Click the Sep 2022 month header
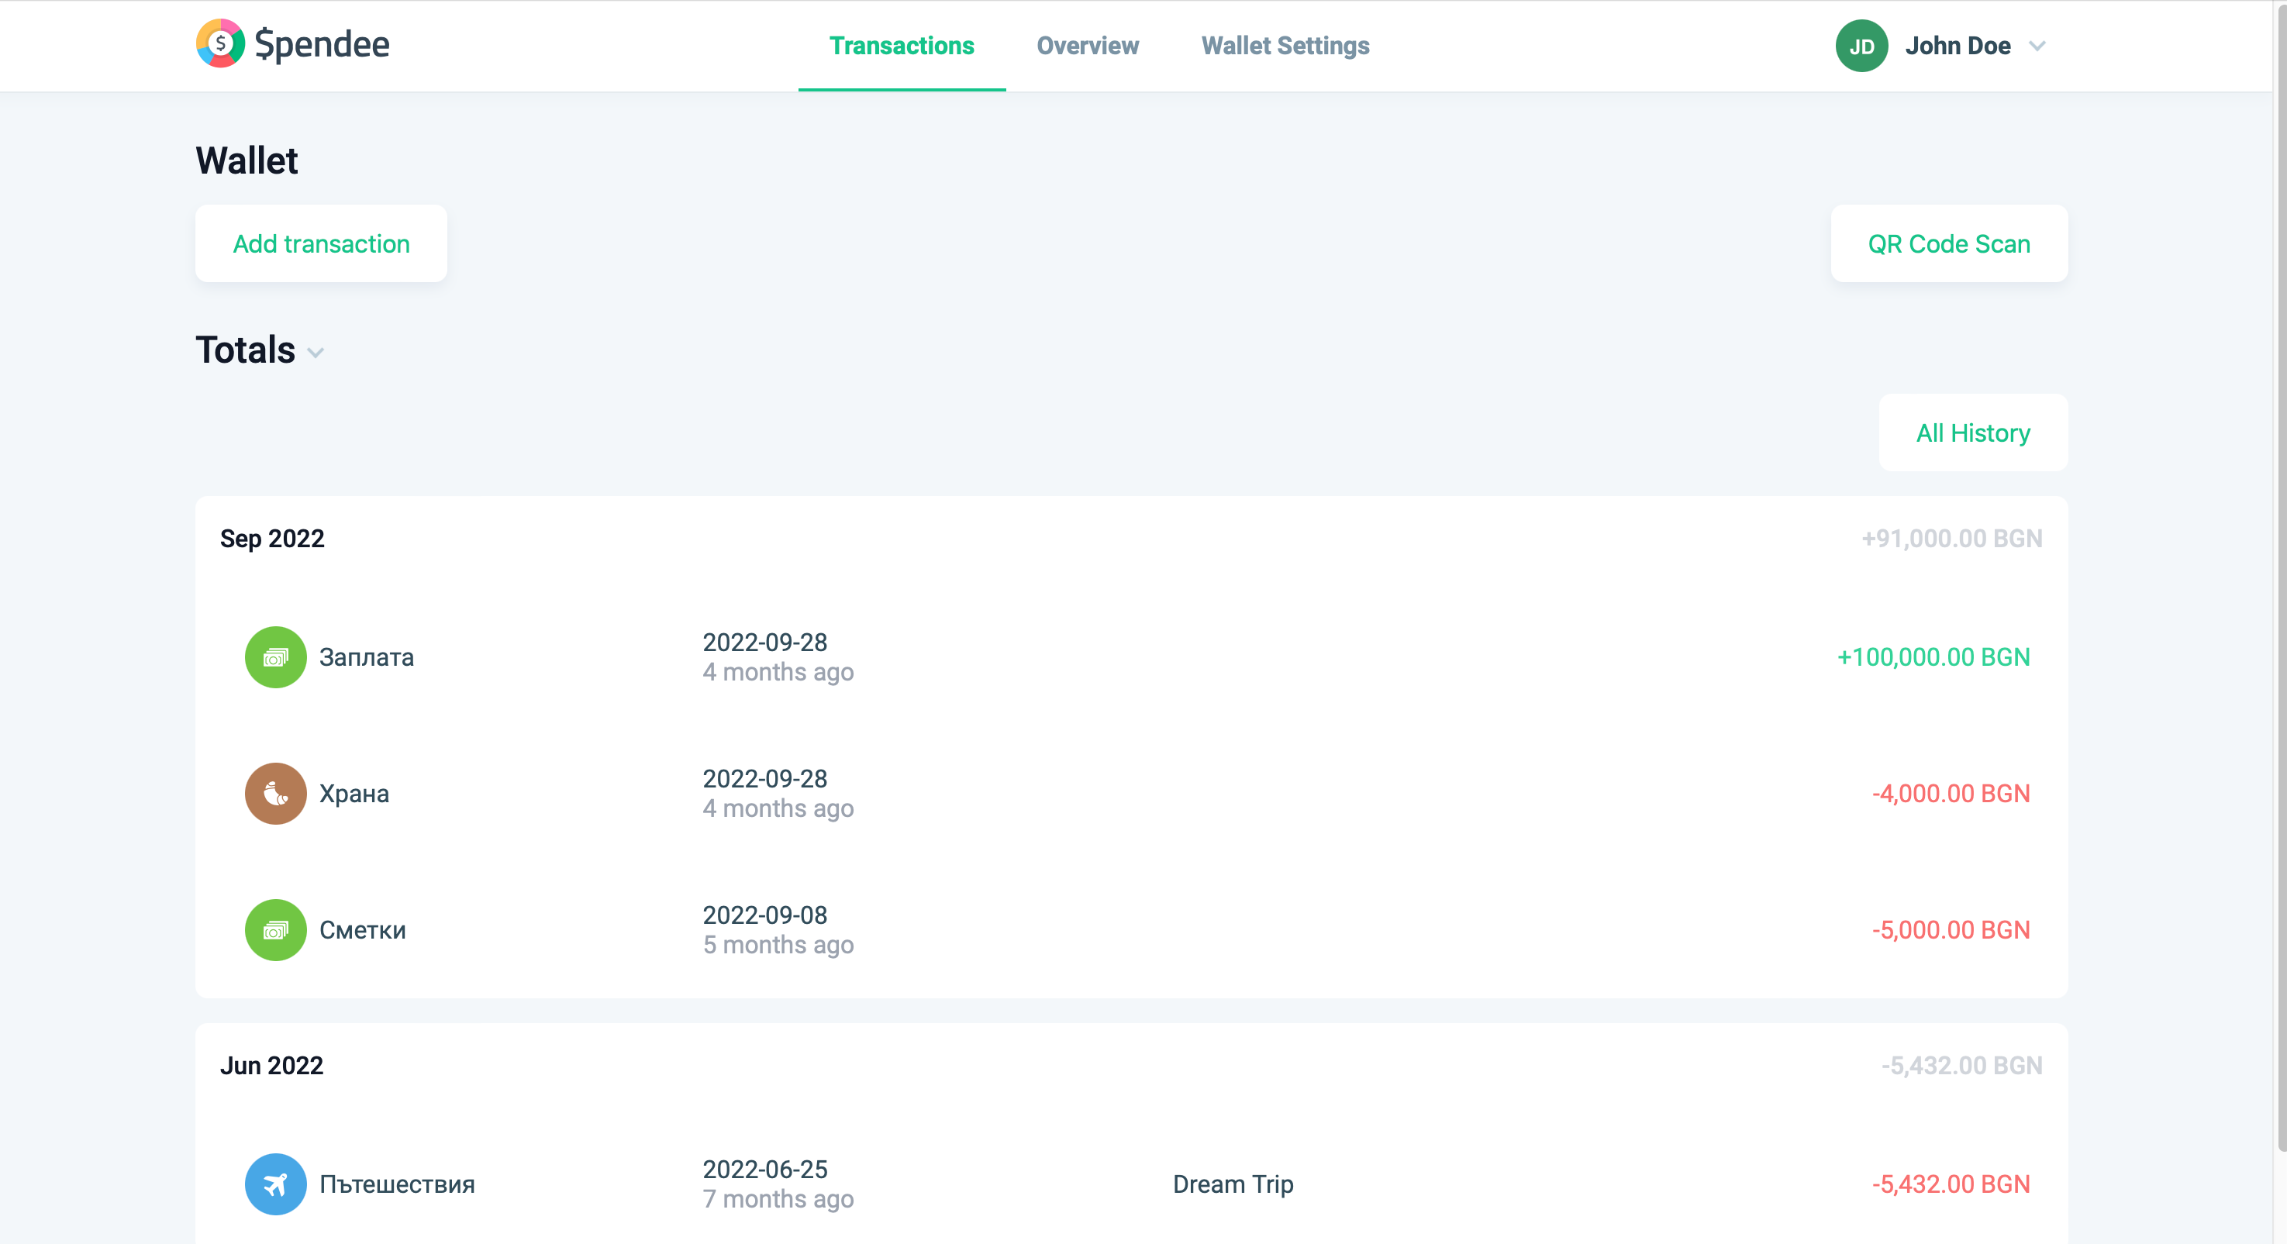Screen dimensions: 2287x1244 (x=271, y=539)
